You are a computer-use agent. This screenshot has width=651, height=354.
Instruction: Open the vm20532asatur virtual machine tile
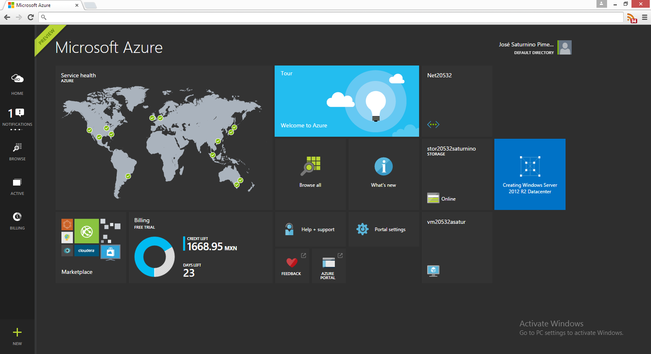[457, 247]
